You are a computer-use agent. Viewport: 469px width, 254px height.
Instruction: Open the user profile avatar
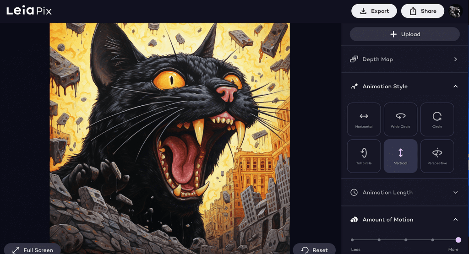(x=455, y=11)
